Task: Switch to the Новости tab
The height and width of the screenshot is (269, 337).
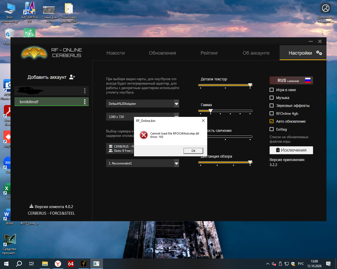Action: click(x=116, y=53)
